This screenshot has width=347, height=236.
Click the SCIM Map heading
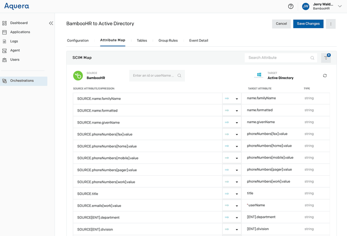82,57
